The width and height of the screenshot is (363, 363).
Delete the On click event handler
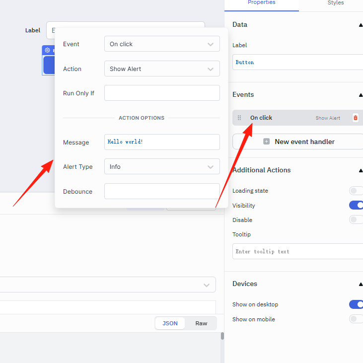point(356,118)
